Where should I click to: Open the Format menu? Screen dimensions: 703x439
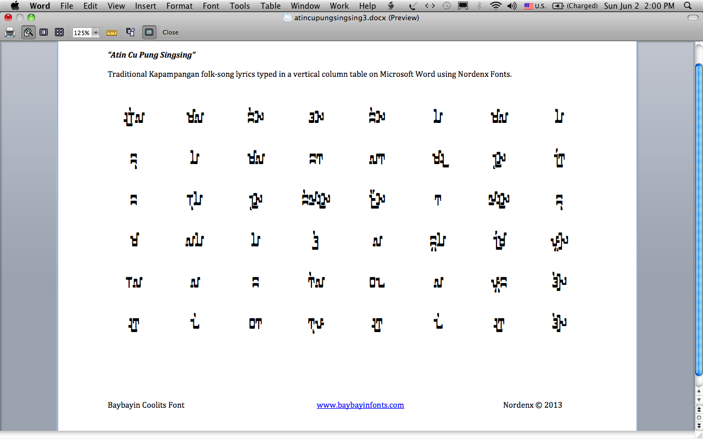coord(180,6)
